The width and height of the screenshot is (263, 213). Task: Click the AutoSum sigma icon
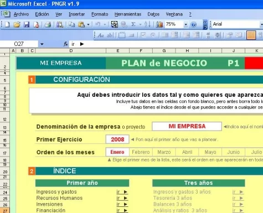(x=133, y=24)
